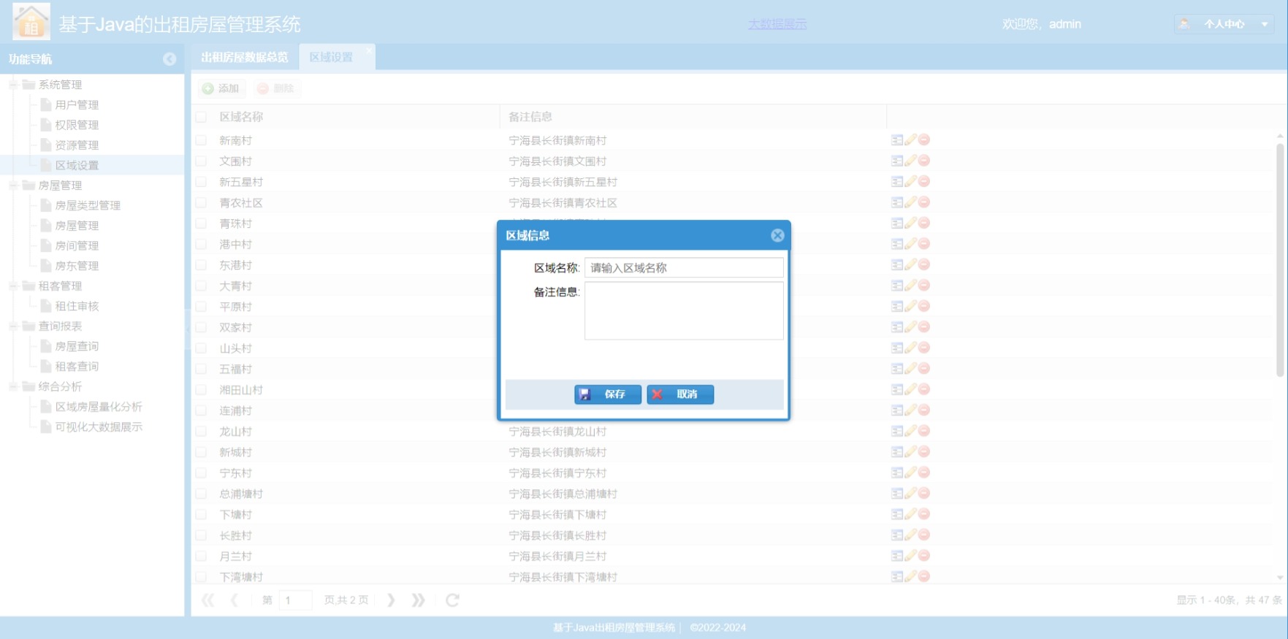
Task: Open 资源管理 in navigation tree
Action: pyautogui.click(x=77, y=145)
